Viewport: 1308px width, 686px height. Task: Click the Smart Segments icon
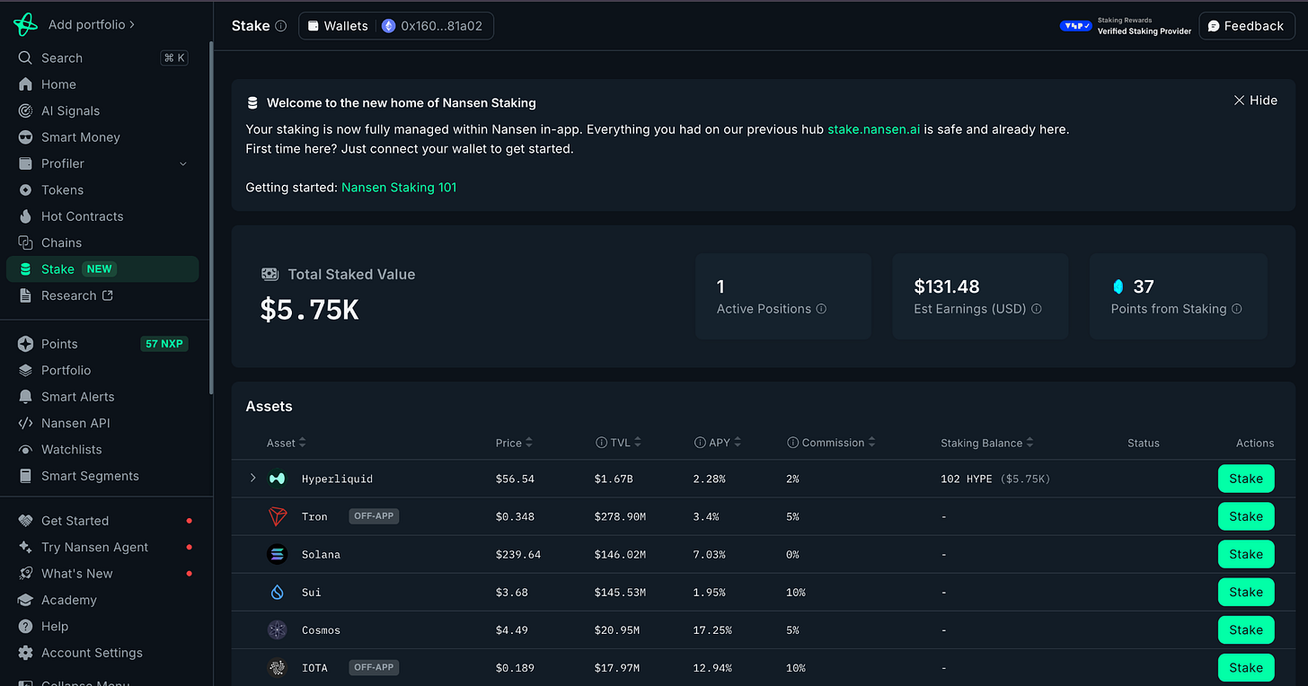point(25,476)
